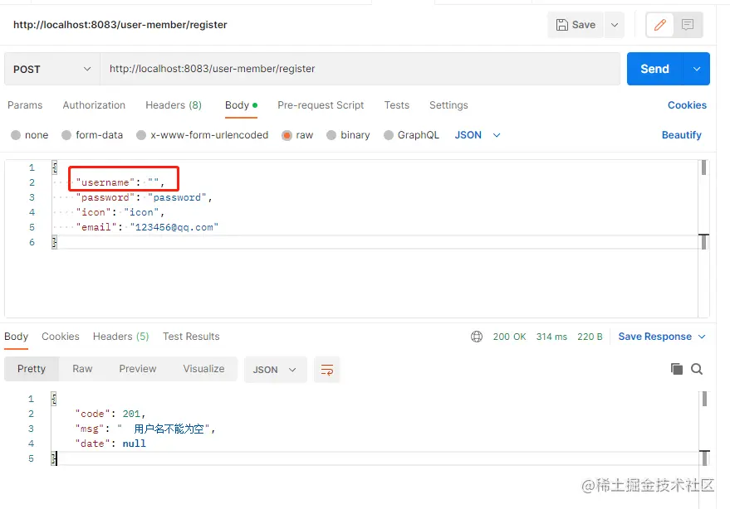Viewport: 730px width, 509px height.
Task: Switch to the Test Results tab
Action: 191,336
